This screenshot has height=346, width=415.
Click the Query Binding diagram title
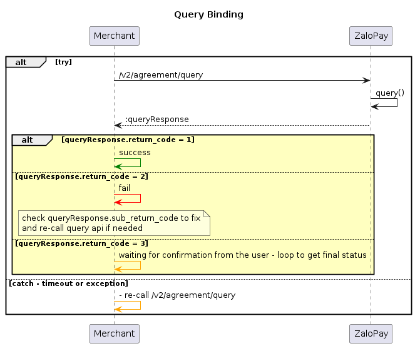(x=208, y=14)
